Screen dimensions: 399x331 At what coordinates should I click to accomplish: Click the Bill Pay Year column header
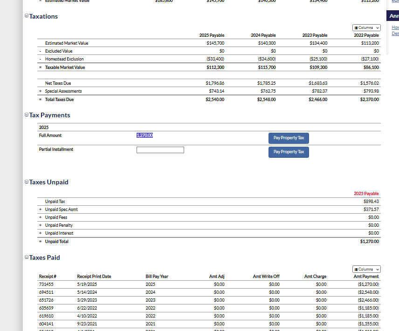[x=157, y=277]
